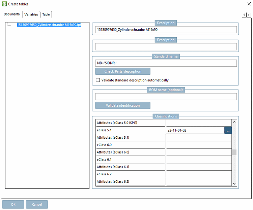Click the empty second Description field
This screenshot has width=253, height=210.
[166, 47]
